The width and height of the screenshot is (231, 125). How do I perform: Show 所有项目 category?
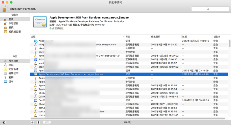[15, 61]
